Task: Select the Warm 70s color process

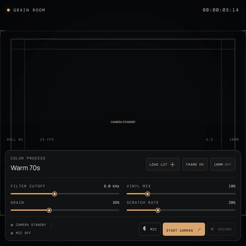Action: [x=25, y=168]
